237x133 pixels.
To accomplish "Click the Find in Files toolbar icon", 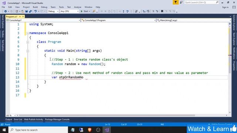I will [94, 11].
